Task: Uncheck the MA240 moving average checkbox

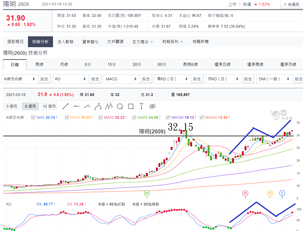Action: (202, 117)
